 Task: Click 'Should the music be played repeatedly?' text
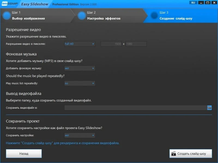click(x=35, y=76)
